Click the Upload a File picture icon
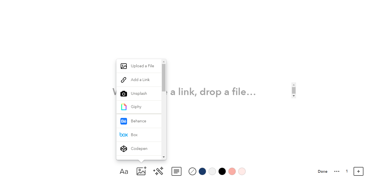The height and width of the screenshot is (181, 375). pyautogui.click(x=124, y=66)
